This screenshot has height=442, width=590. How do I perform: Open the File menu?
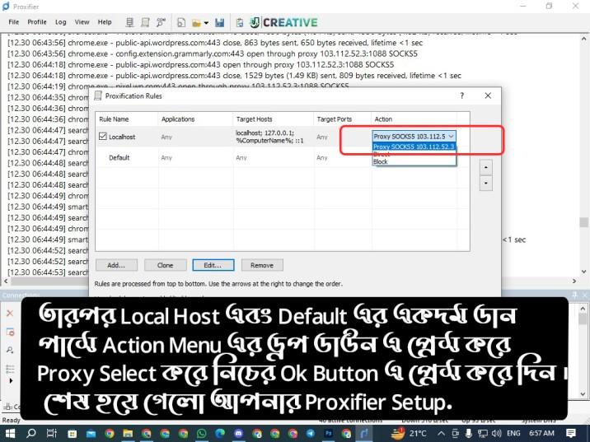13,21
